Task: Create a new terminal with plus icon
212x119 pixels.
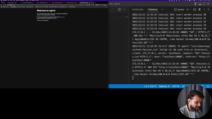Action: click(187, 10)
